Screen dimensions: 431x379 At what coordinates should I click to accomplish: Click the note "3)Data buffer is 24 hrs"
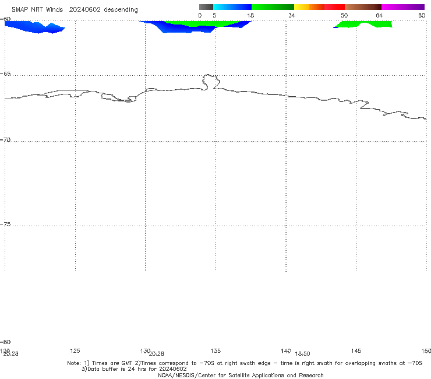[x=134, y=369]
